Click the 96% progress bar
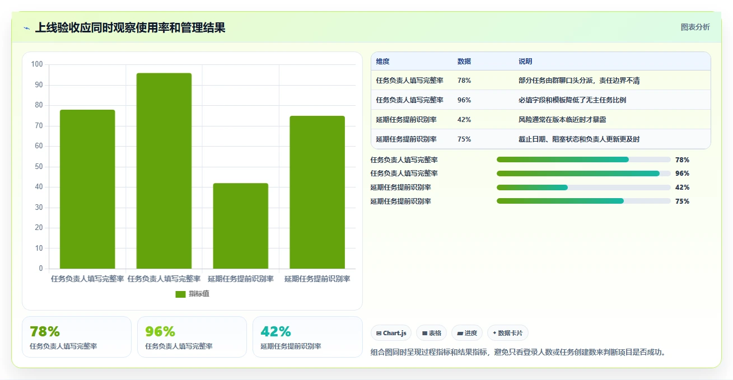733x380 pixels. click(583, 173)
